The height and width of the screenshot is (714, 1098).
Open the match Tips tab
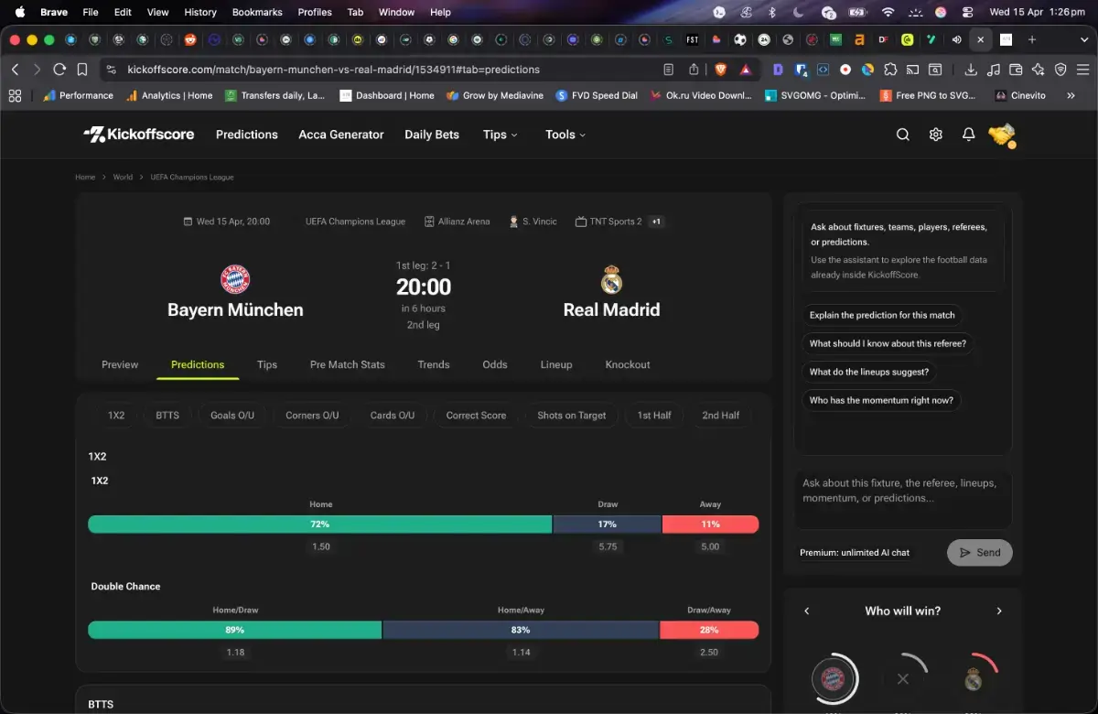coord(267,364)
